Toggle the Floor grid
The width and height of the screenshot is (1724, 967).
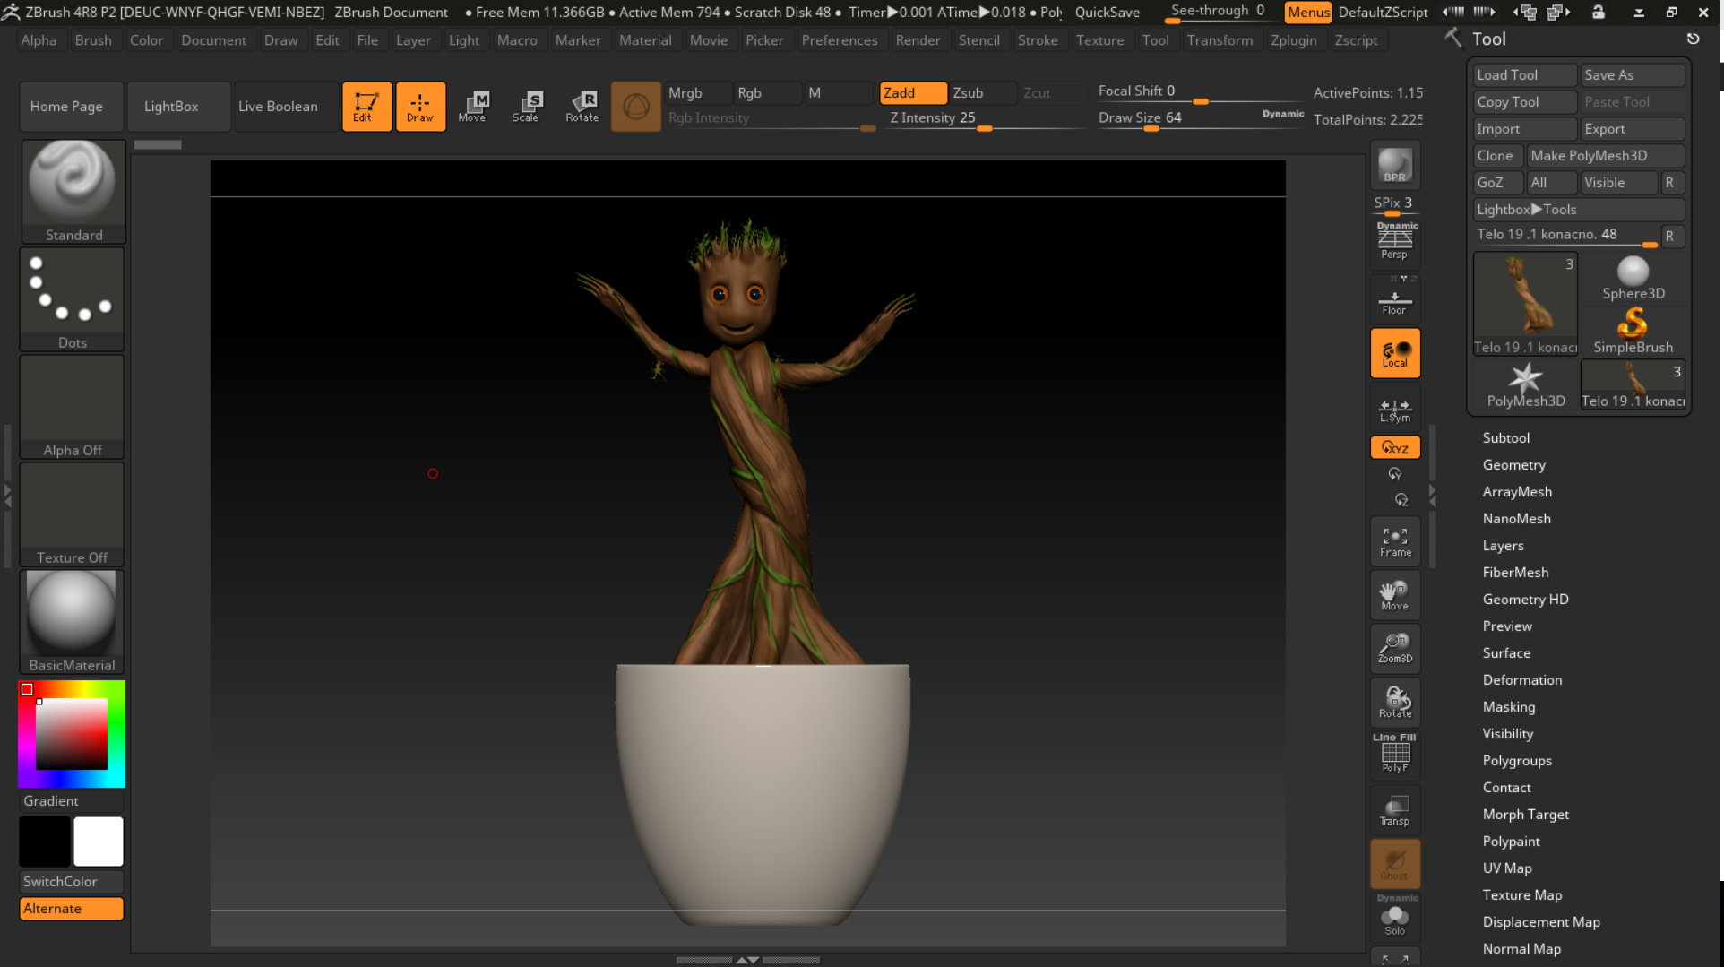pos(1395,299)
